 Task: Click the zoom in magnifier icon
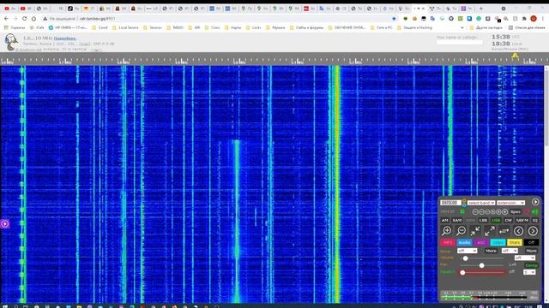coord(446,231)
